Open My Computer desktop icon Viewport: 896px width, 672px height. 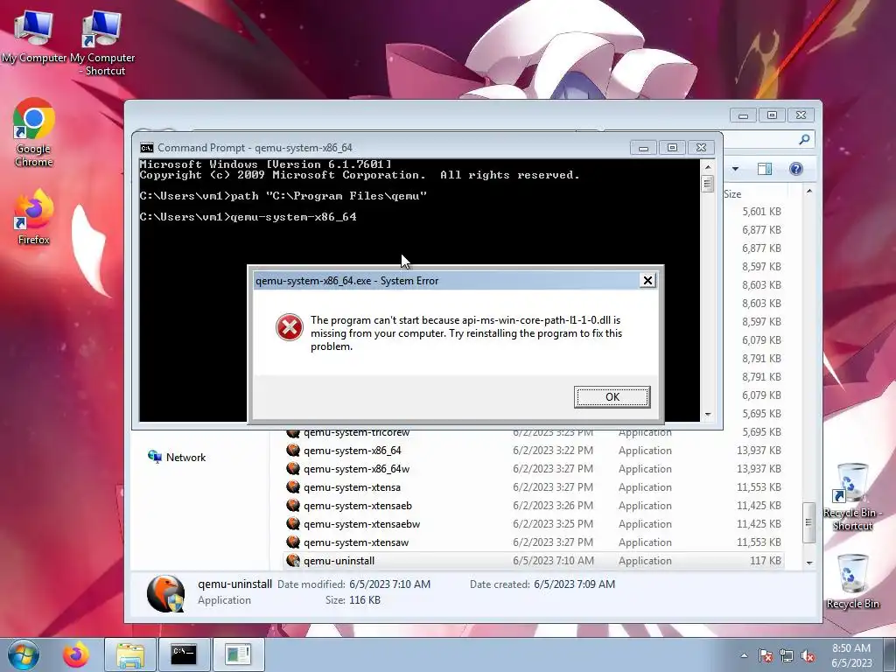tap(34, 37)
